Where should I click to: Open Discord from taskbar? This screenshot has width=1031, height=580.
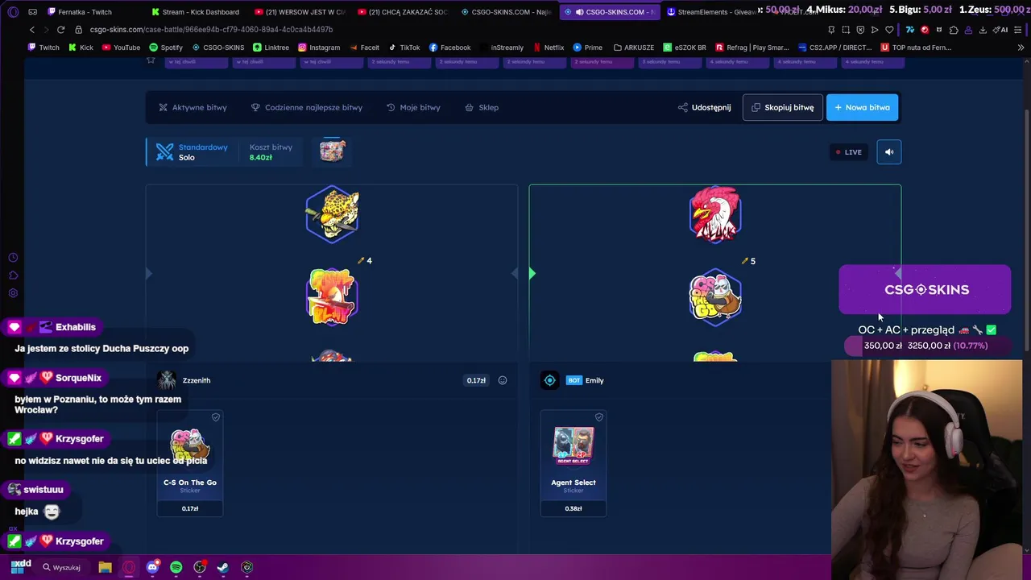152,567
